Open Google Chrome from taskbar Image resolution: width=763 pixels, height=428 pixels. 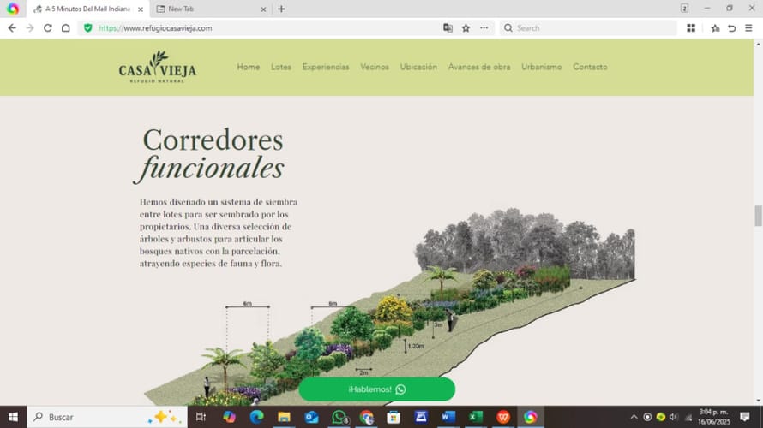[x=366, y=417]
